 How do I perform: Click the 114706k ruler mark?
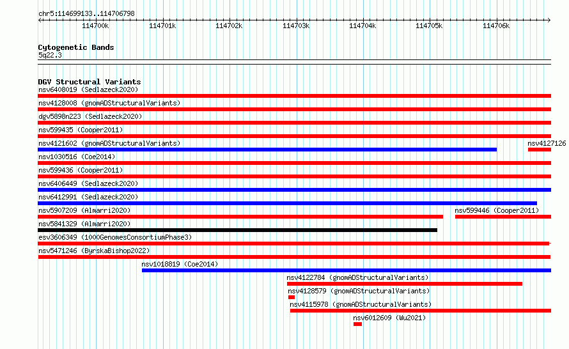point(495,26)
